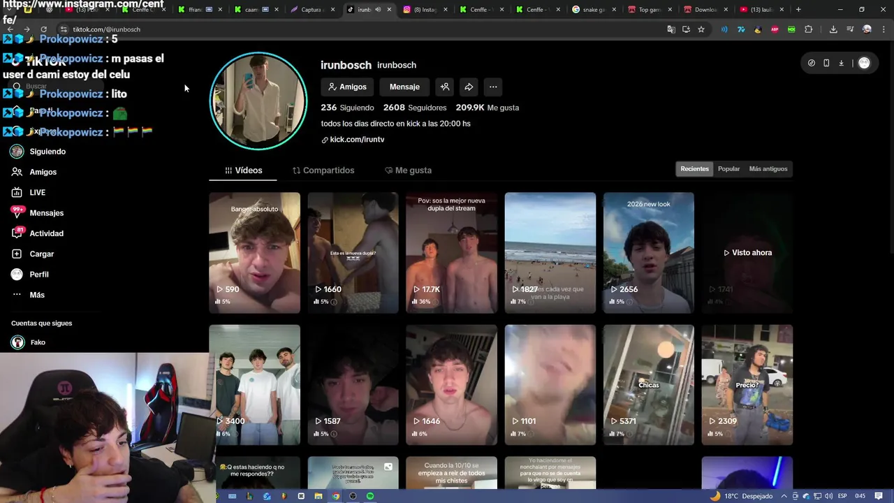Open the video with 3400 views

pos(254,384)
